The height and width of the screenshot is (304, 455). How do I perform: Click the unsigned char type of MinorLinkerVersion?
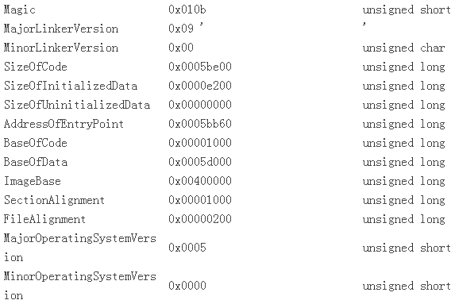pos(403,48)
